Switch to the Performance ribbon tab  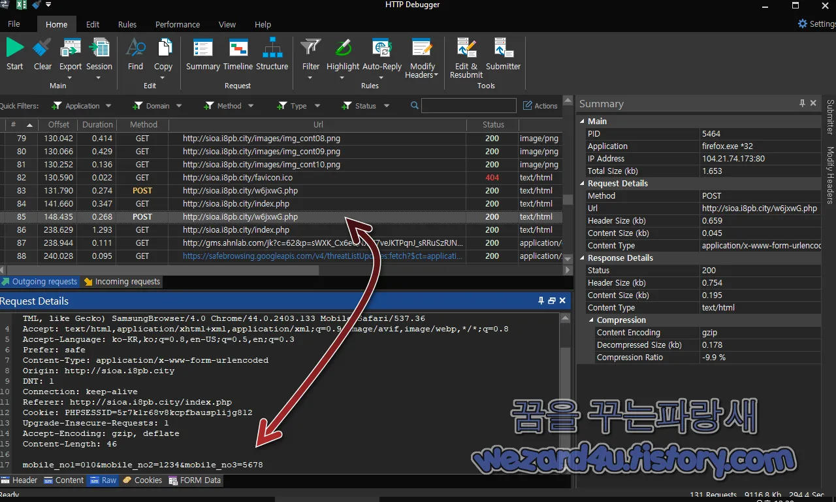click(x=178, y=24)
